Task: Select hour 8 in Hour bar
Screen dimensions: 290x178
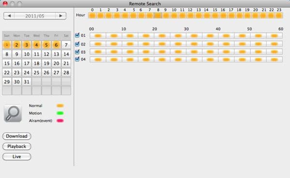Action: [x=158, y=15]
